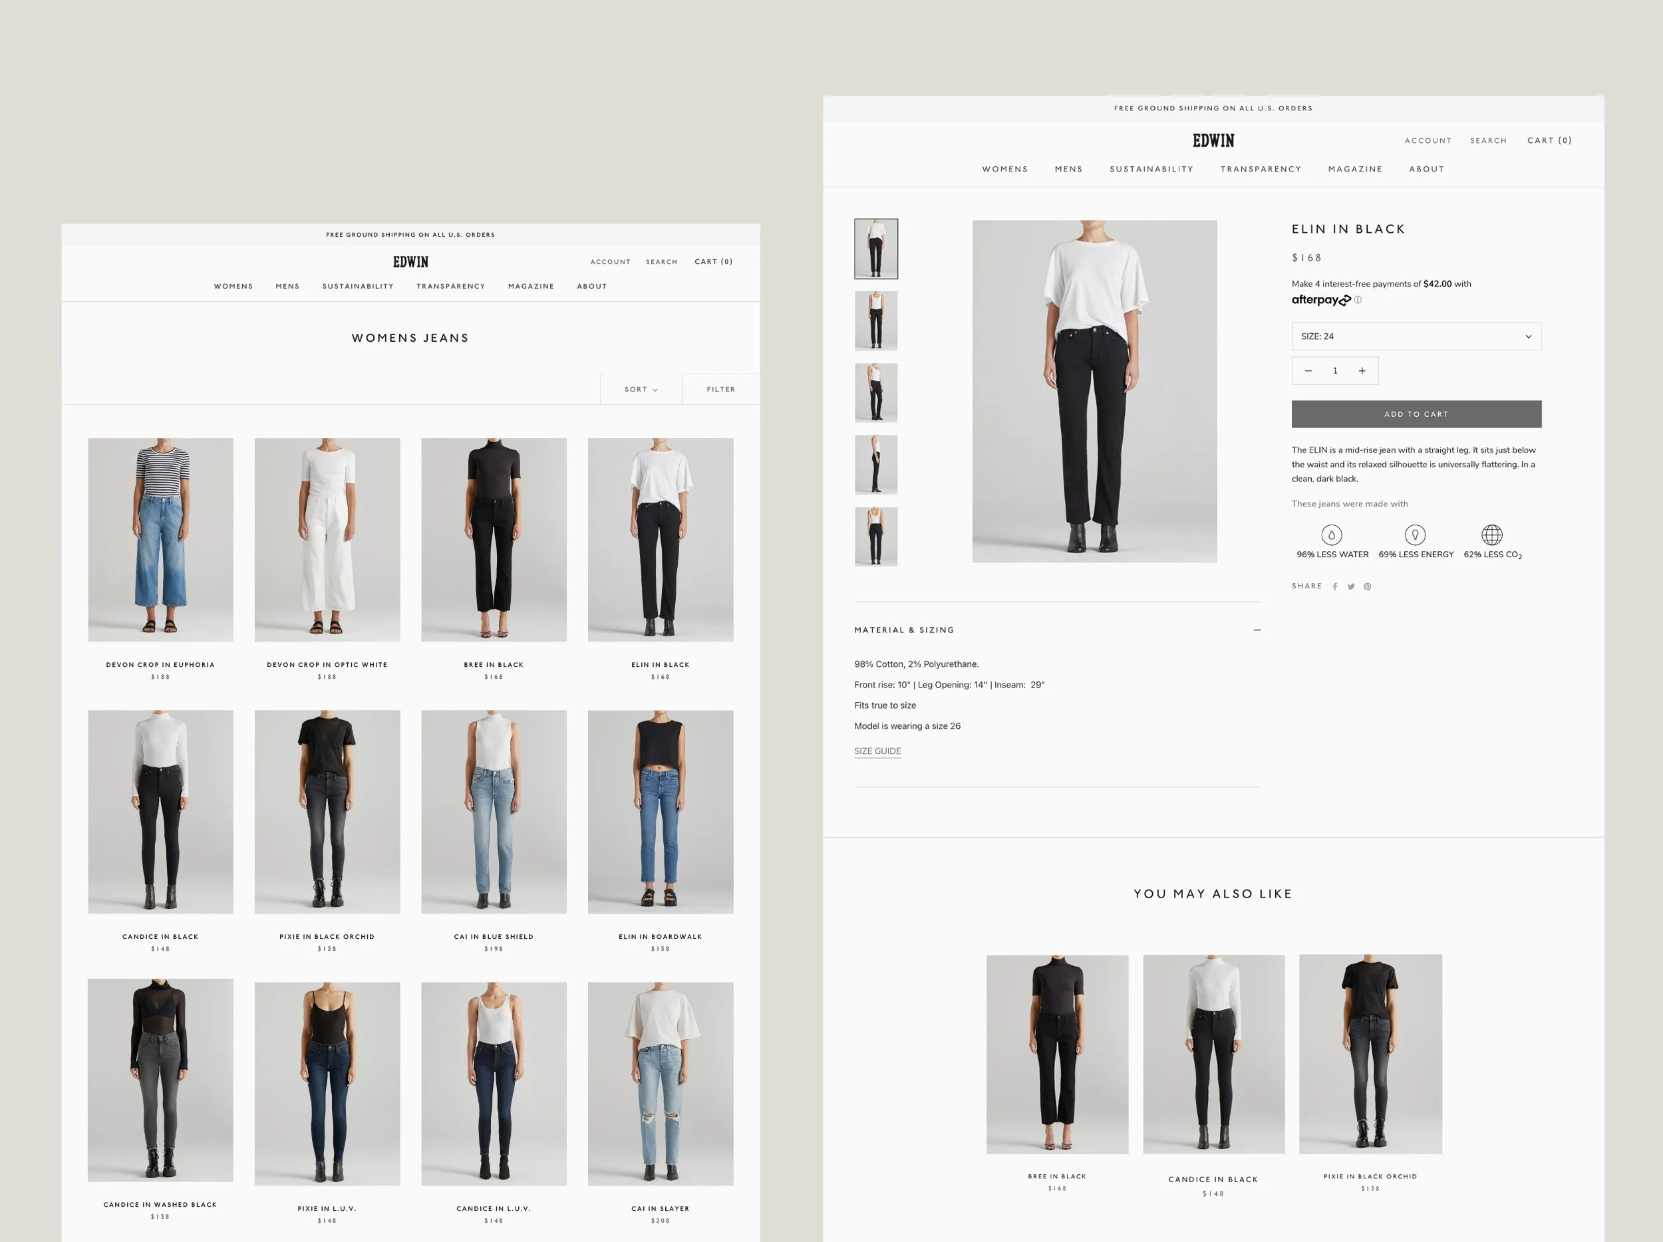Click the water drop icon above 96% Less Water

[1332, 535]
